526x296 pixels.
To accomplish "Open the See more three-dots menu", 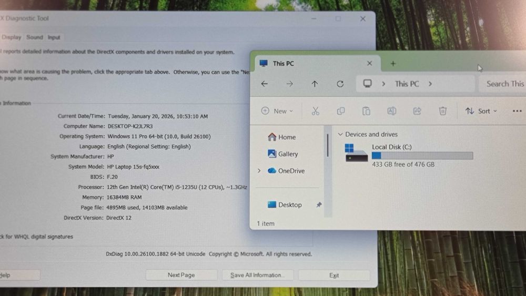I will pos(517,111).
